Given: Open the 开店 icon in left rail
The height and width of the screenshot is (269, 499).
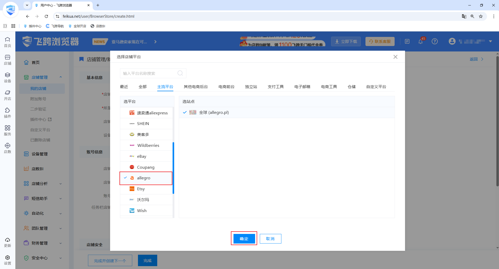Looking at the screenshot, I should point(8,95).
